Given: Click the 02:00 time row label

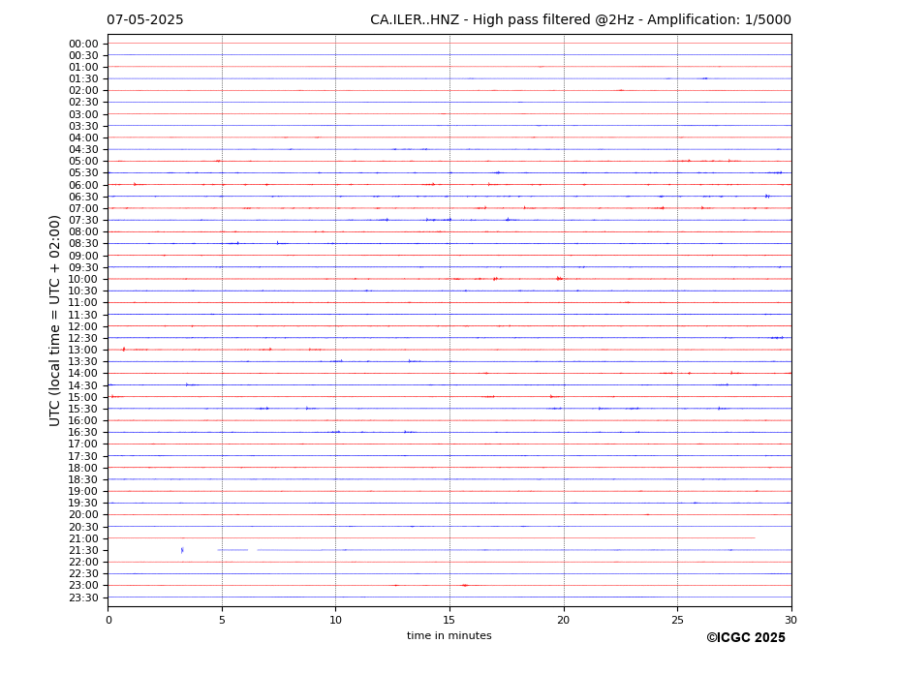Looking at the screenshot, I should coord(83,90).
